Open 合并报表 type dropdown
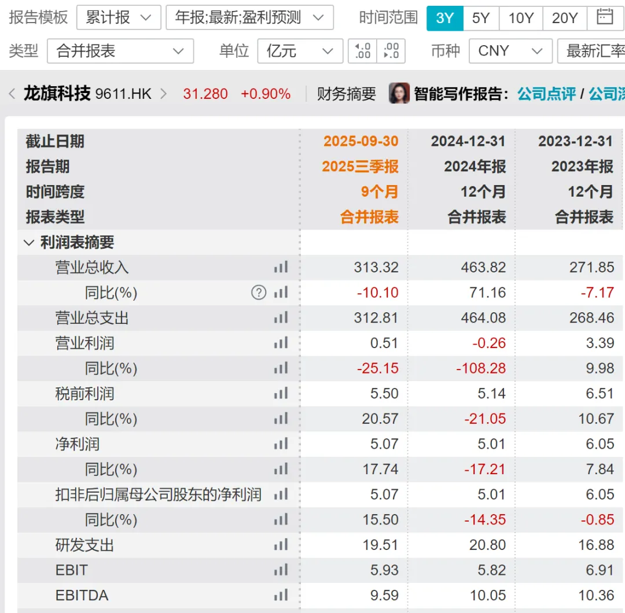Viewport: 625px width, 613px height. coord(120,51)
